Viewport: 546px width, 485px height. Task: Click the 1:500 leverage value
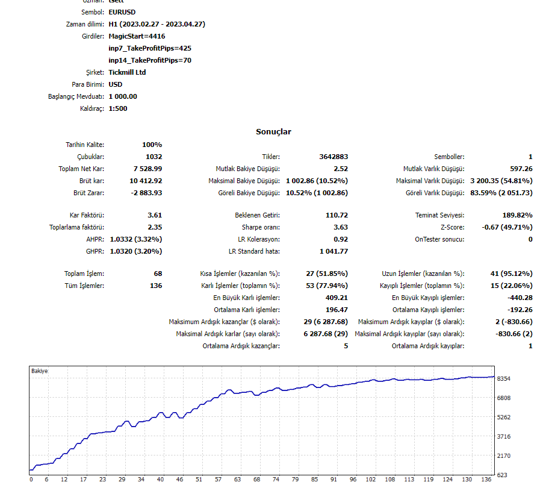pyautogui.click(x=118, y=108)
